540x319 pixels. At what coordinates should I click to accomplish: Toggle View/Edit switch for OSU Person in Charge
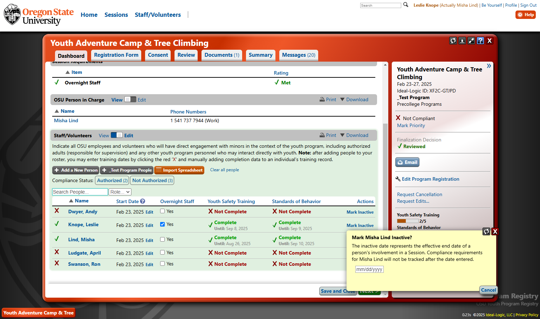pyautogui.click(x=130, y=99)
